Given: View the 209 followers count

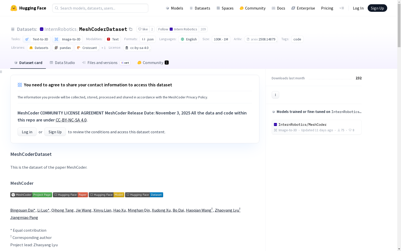Looking at the screenshot, I should [x=203, y=29].
